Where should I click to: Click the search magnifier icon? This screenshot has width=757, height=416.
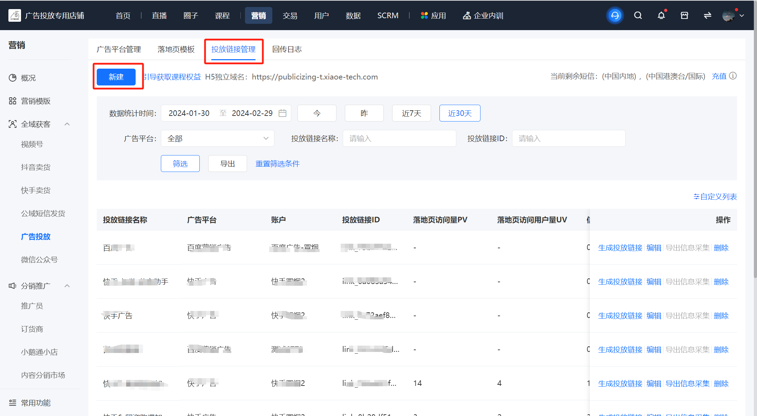[x=638, y=15]
